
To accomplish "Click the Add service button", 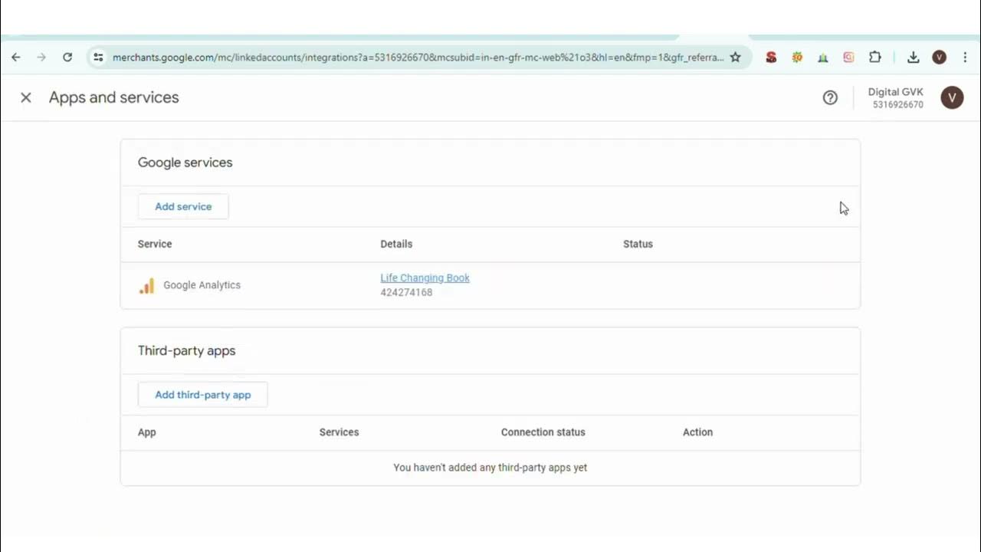I will point(183,206).
